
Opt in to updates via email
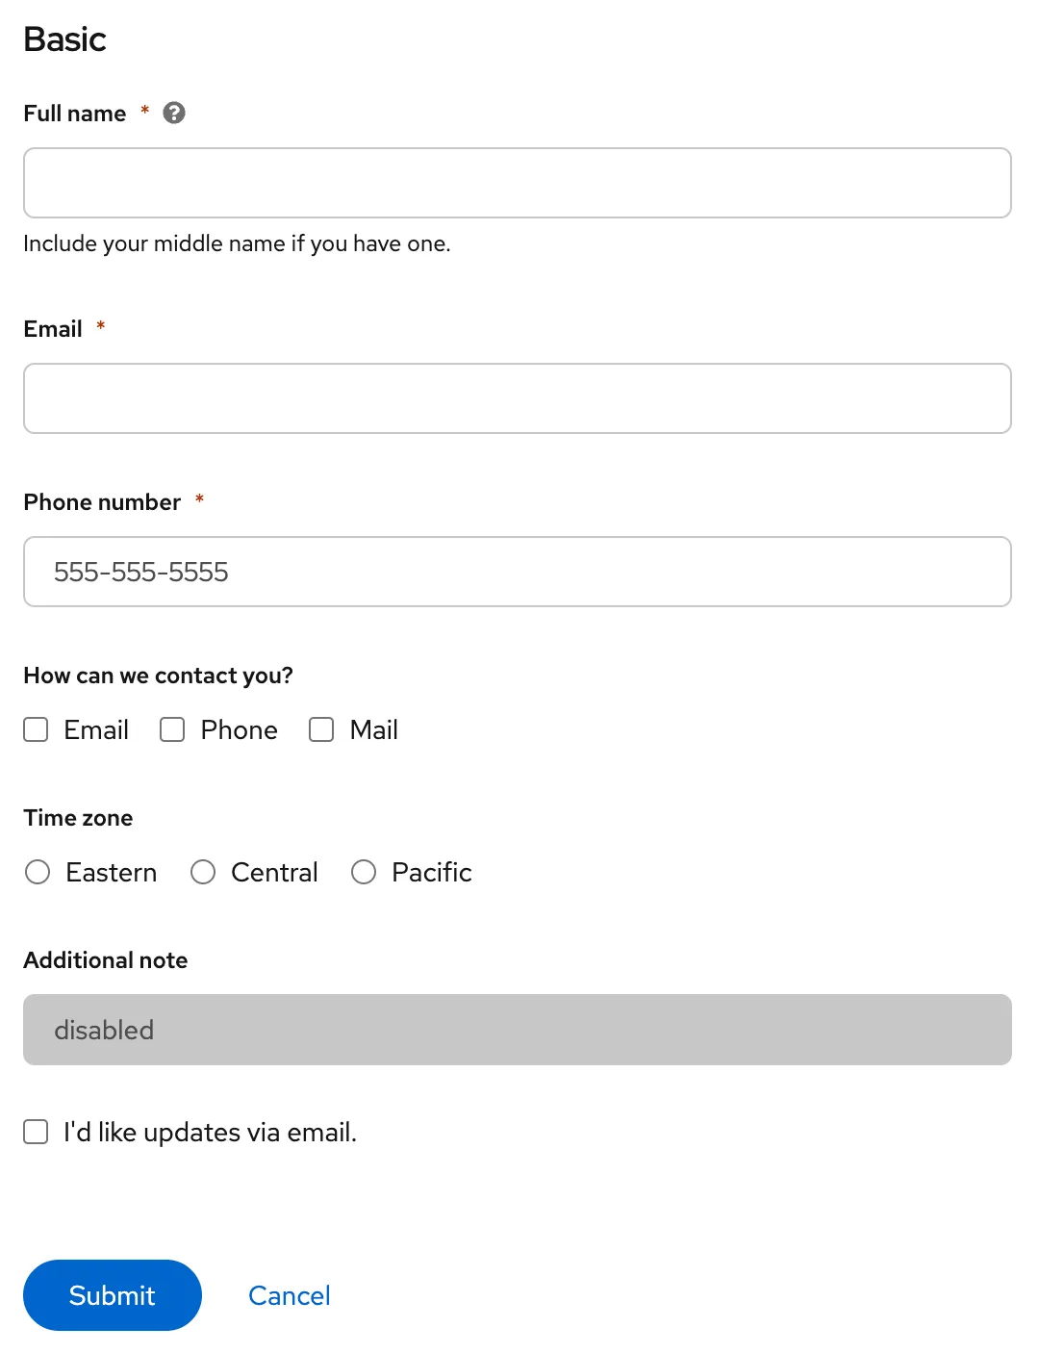tap(37, 1133)
